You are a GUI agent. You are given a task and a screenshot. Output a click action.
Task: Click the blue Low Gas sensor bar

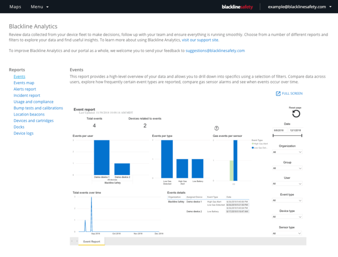pyautogui.click(x=236, y=160)
